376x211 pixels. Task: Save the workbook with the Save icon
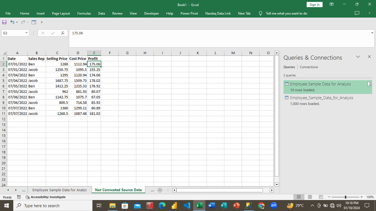(4, 22)
